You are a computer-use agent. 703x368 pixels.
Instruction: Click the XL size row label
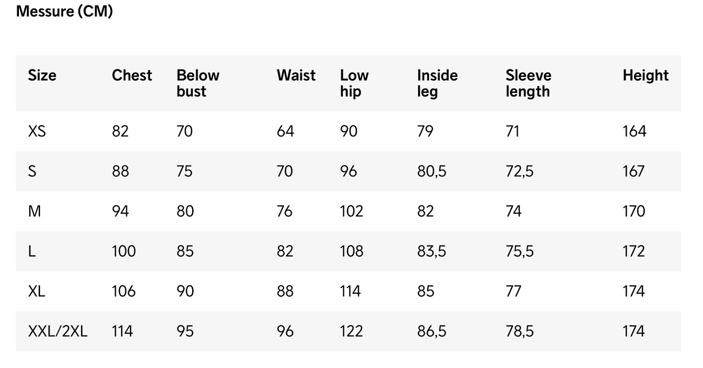[36, 291]
